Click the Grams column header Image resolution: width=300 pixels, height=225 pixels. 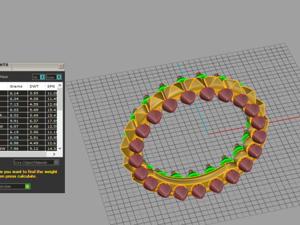(17, 86)
